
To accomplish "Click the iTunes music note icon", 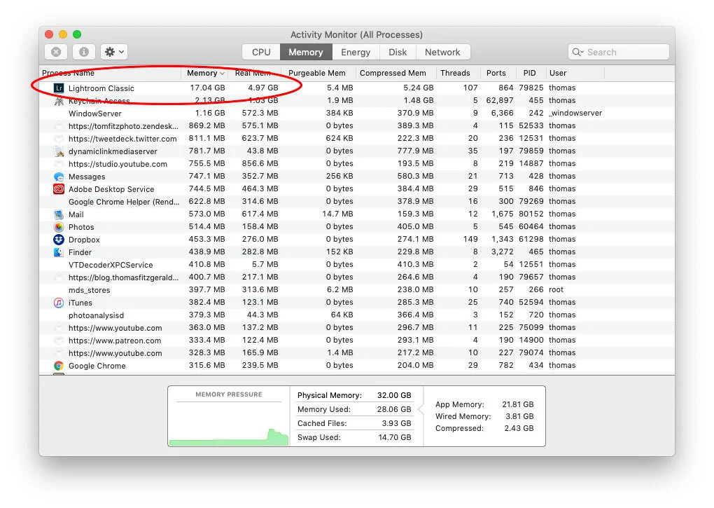I will (x=59, y=303).
